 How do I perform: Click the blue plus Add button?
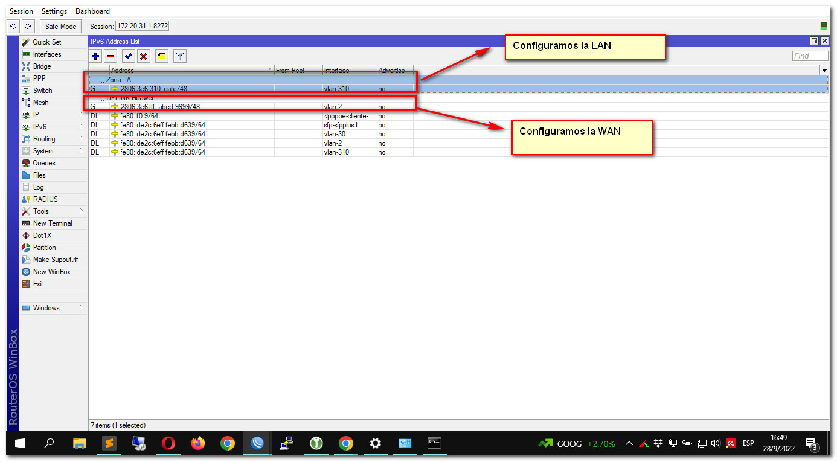coord(95,56)
